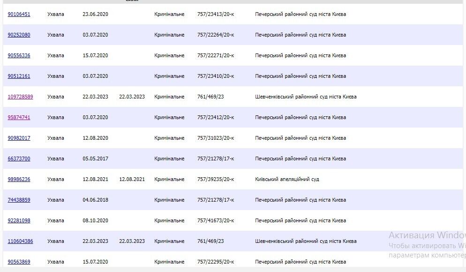Screen dimensions: 466x272
Task: Open court decision link 110604386
Action: [20, 241]
